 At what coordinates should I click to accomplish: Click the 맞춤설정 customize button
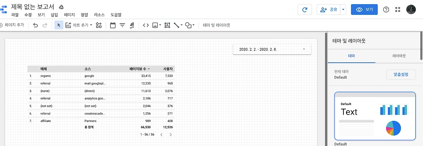(401, 74)
